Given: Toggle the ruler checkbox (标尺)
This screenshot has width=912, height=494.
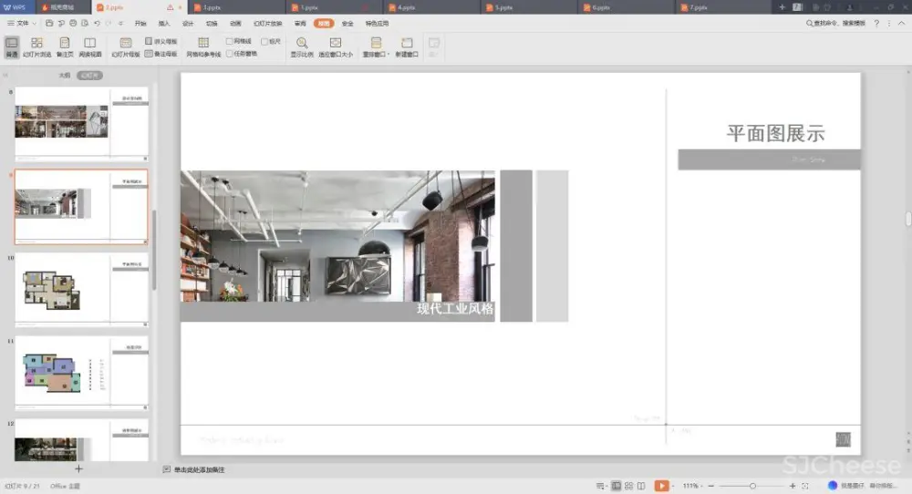Looking at the screenshot, I should click(x=264, y=41).
